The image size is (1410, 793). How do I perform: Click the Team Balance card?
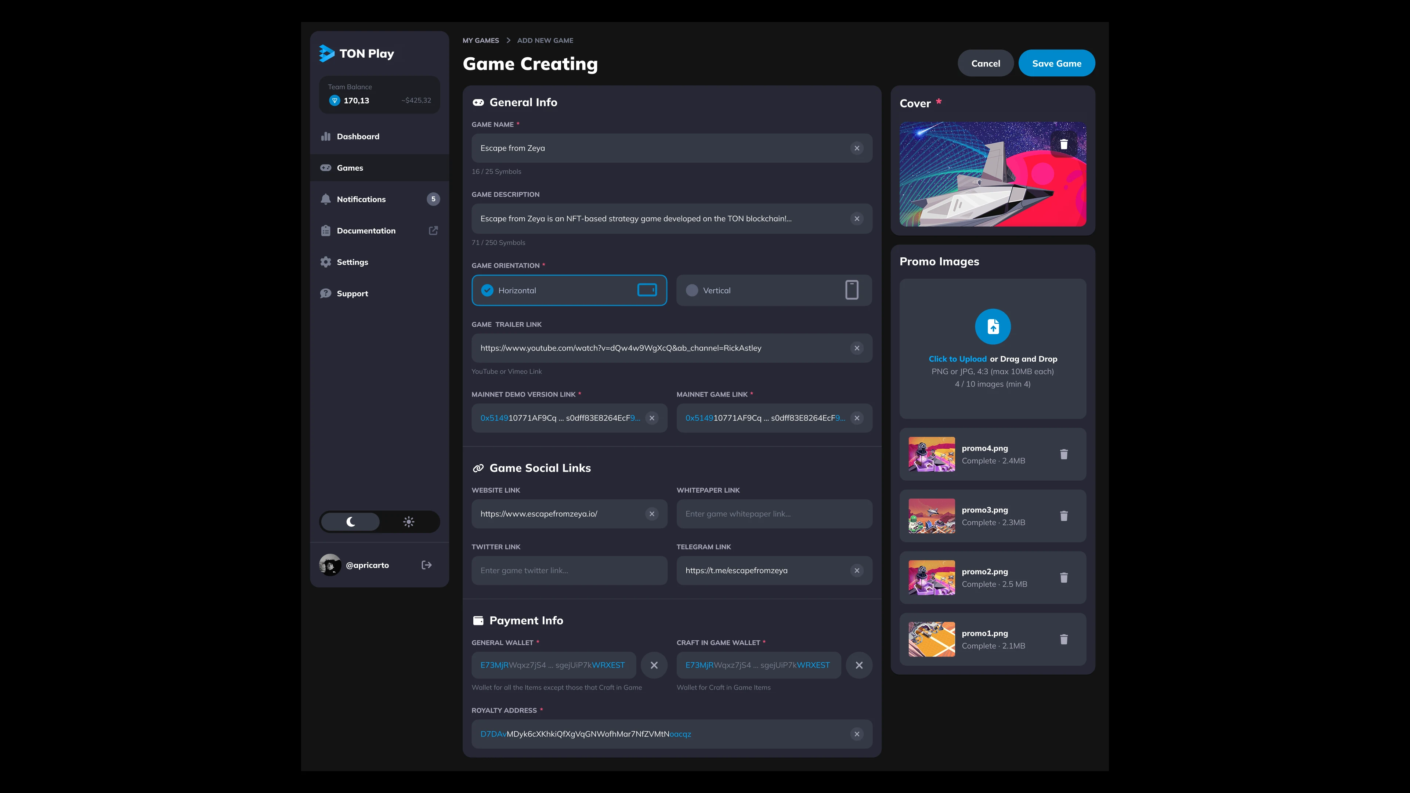[x=379, y=95]
